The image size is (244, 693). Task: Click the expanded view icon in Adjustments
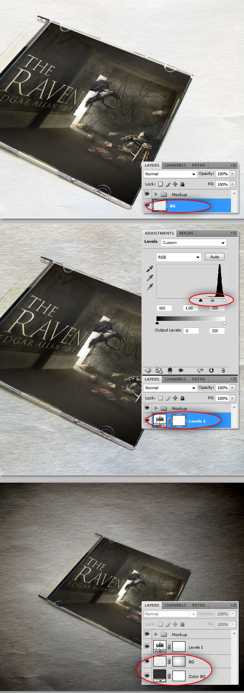pyautogui.click(x=159, y=370)
